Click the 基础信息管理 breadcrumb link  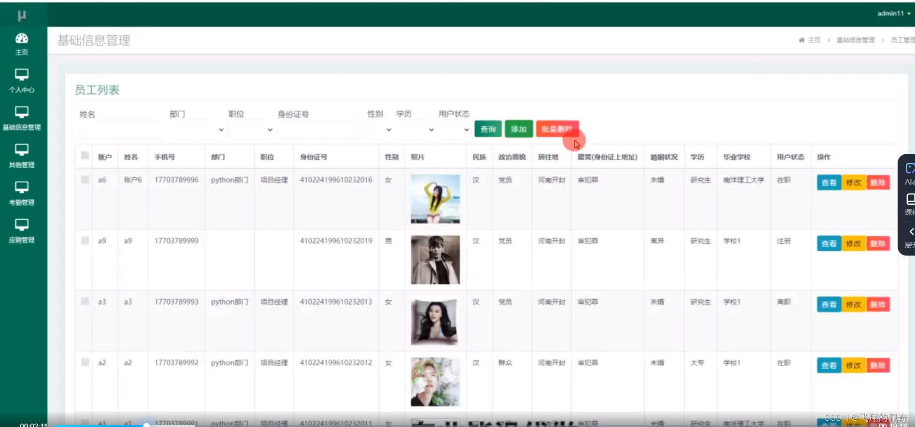click(x=855, y=40)
